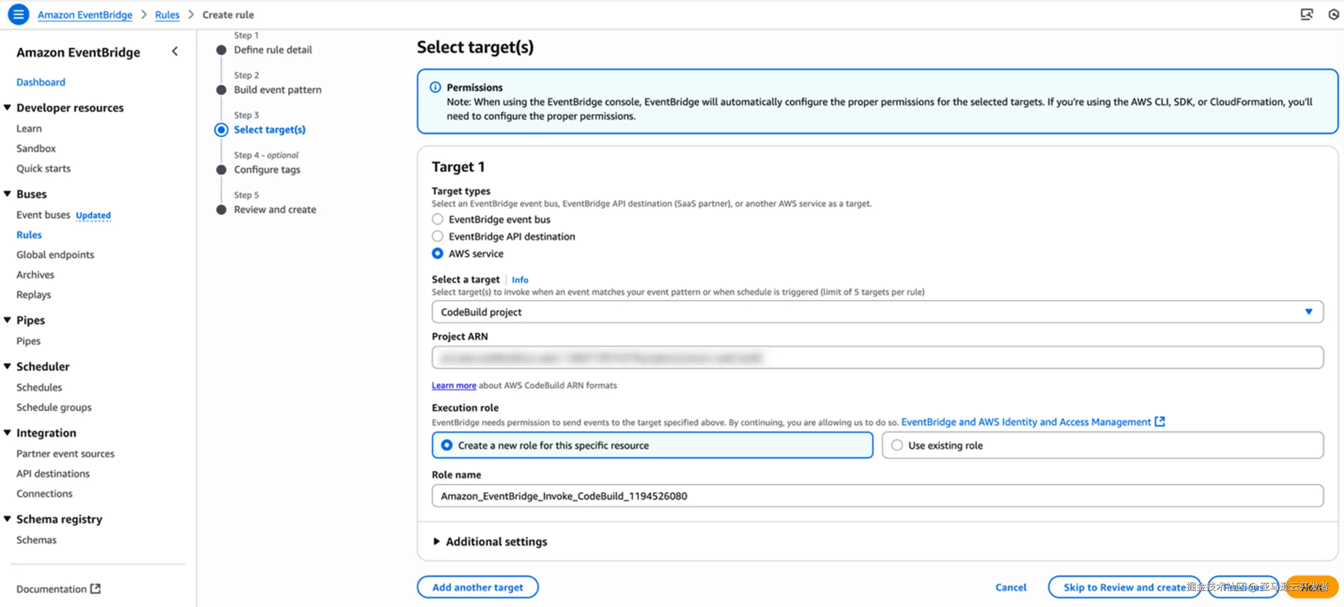Image resolution: width=1344 pixels, height=607 pixels.
Task: Open the hamburger navigation menu icon
Action: (x=18, y=14)
